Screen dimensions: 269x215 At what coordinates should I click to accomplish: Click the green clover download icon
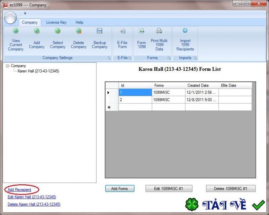(192, 204)
